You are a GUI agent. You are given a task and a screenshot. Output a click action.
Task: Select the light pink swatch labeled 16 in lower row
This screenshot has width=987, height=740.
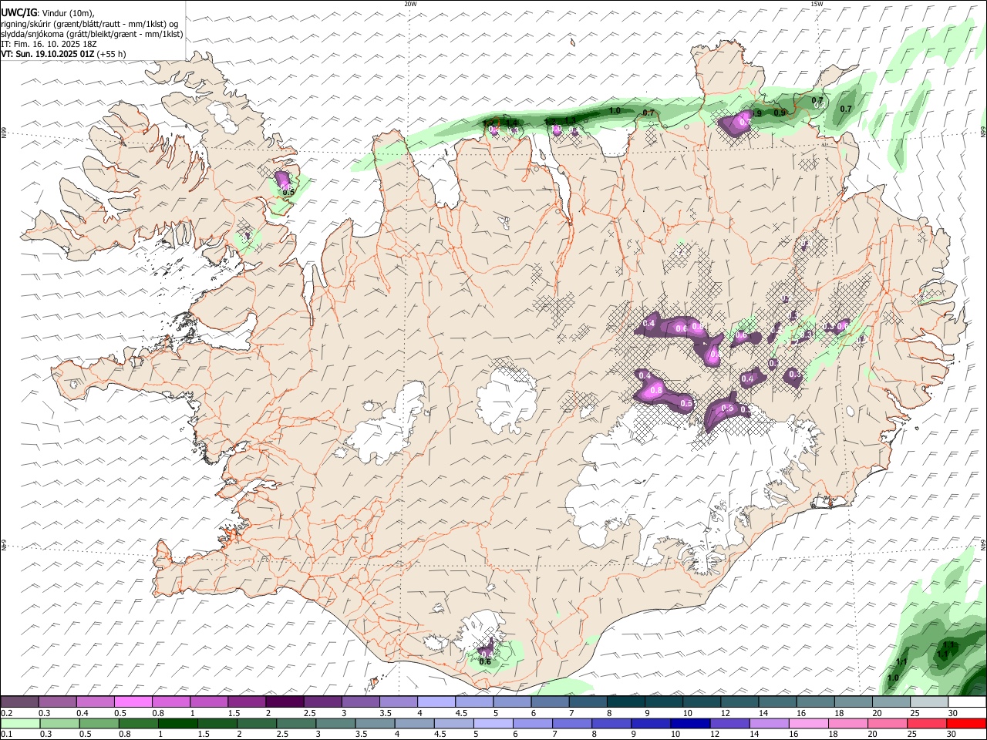(809, 723)
